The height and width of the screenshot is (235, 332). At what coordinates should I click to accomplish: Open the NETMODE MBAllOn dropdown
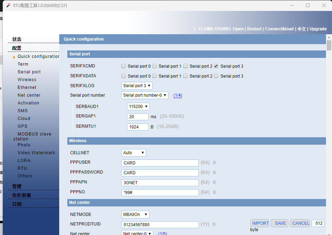135,215
